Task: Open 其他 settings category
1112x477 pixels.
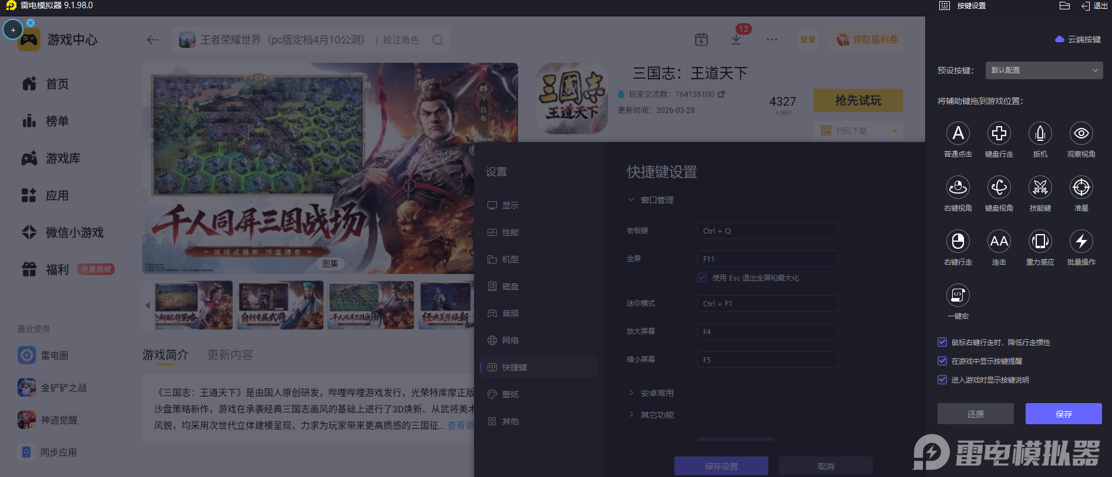Action: coord(539,421)
